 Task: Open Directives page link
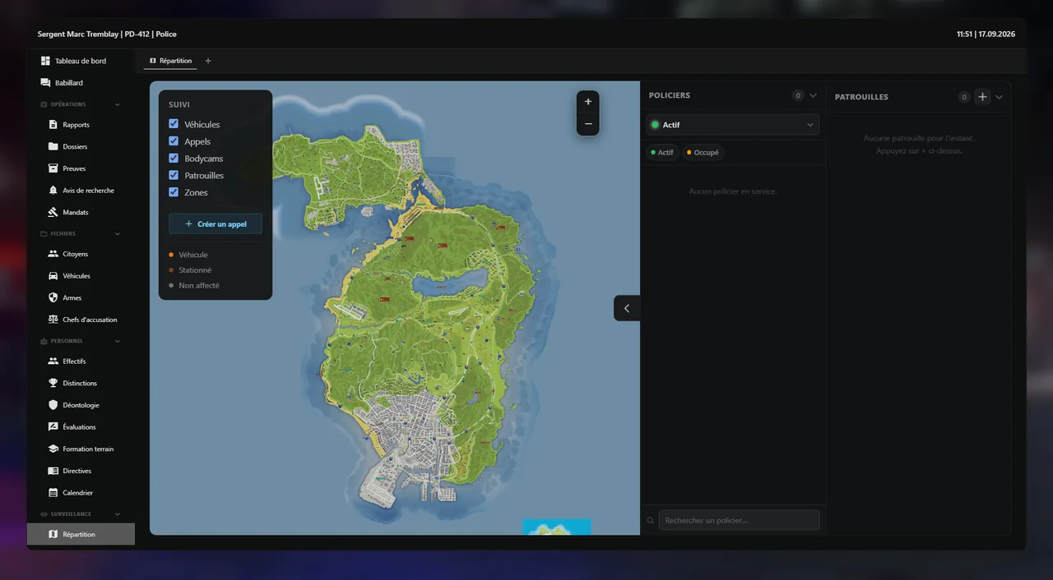coord(77,471)
